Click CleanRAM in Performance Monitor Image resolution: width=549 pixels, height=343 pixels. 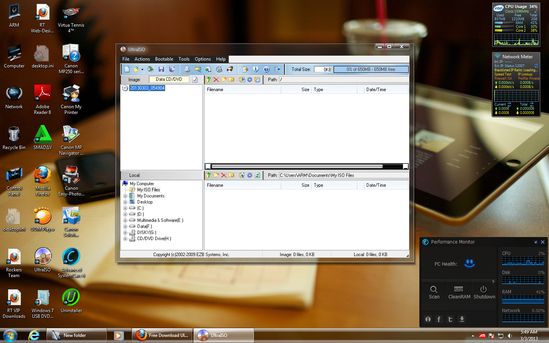click(459, 292)
